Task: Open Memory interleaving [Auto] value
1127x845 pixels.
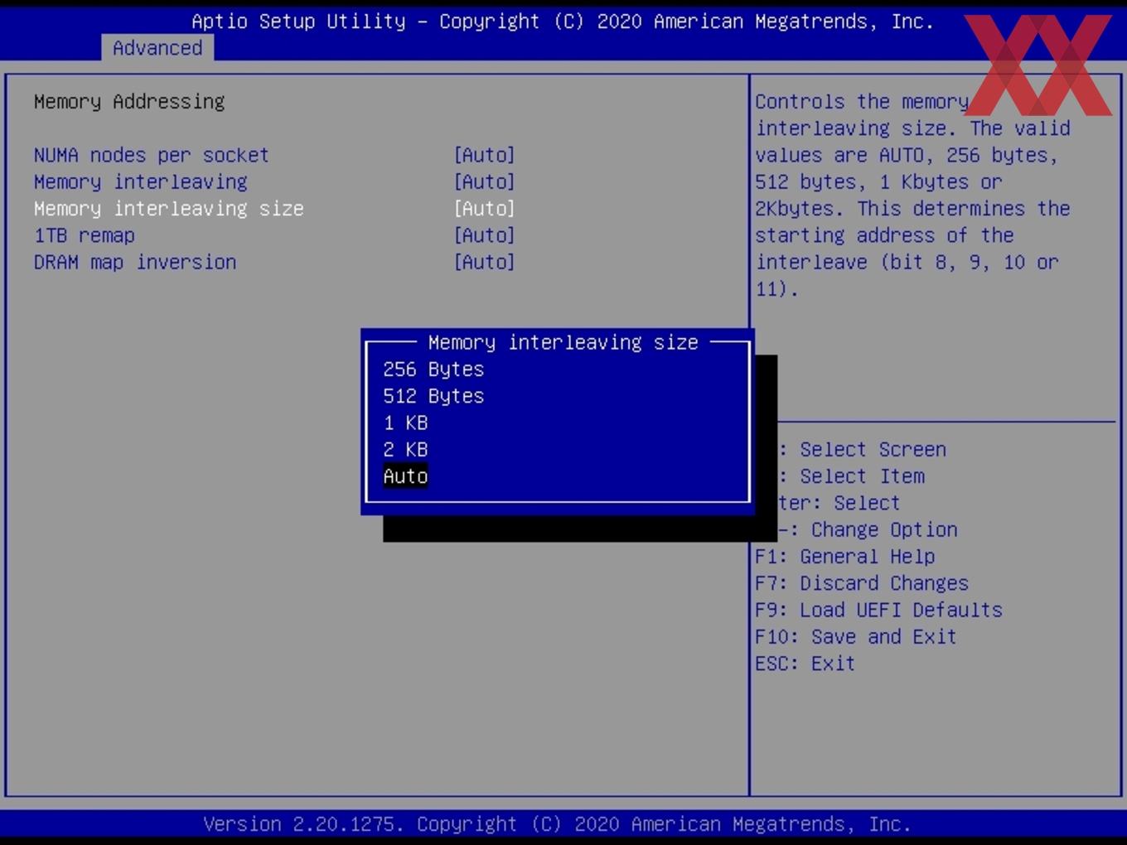Action: [x=485, y=181]
